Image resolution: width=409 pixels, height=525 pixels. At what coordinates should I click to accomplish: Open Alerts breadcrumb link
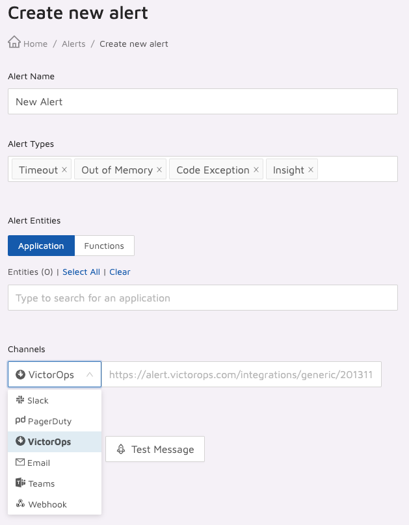73,44
